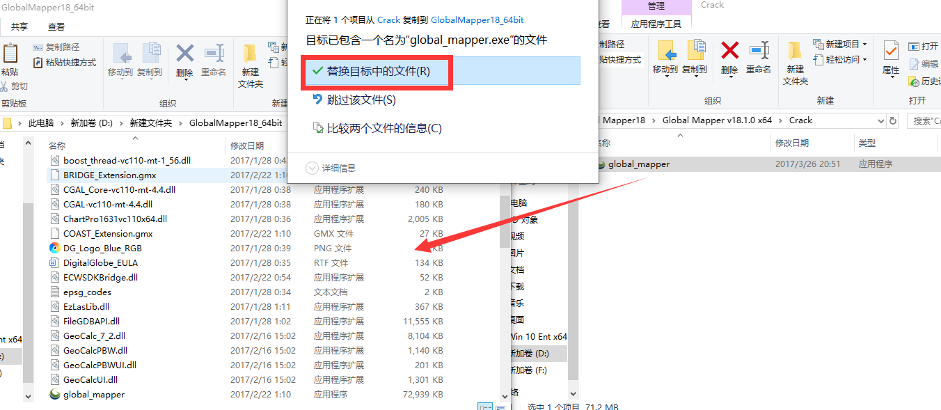Image resolution: width=941 pixels, height=410 pixels.
Task: Select ChartPro1631vc110x64.dll file
Action: 115,219
